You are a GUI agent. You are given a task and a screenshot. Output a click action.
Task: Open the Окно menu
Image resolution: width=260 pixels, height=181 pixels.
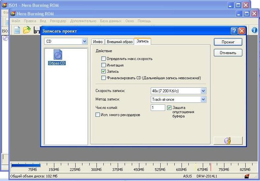130,21
